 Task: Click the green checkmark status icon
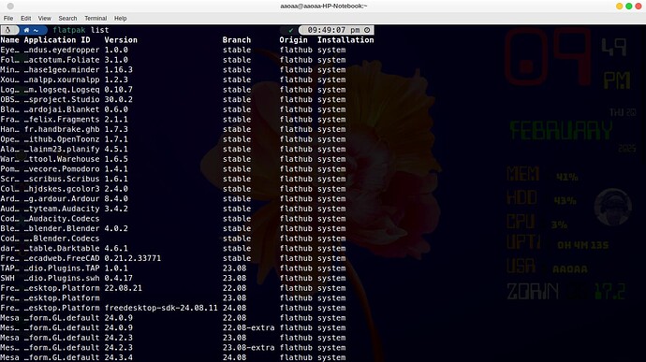click(x=291, y=30)
